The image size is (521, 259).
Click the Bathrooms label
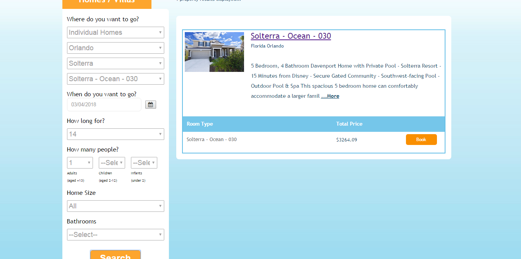click(x=81, y=222)
